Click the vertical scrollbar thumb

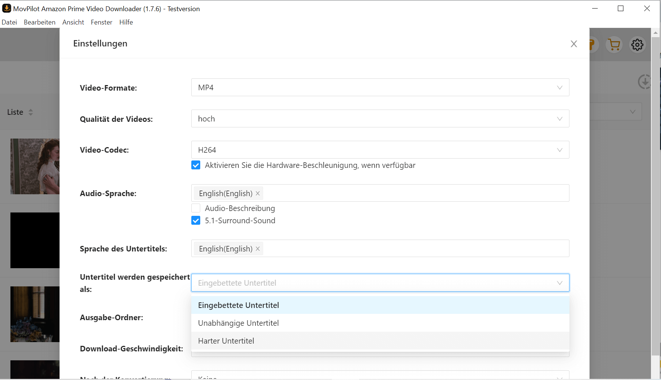pos(656,196)
